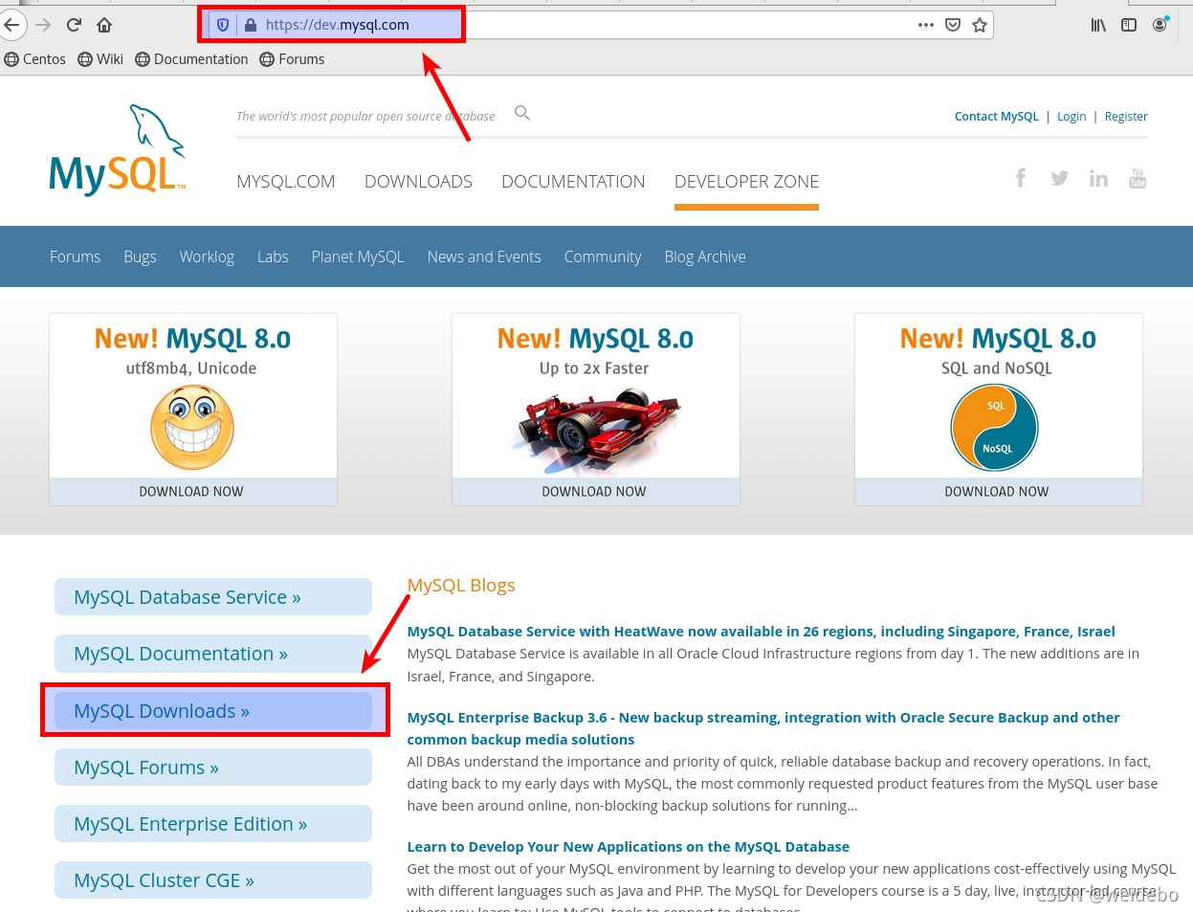Open page actions three-dot menu
This screenshot has height=912, width=1193.
[925, 25]
